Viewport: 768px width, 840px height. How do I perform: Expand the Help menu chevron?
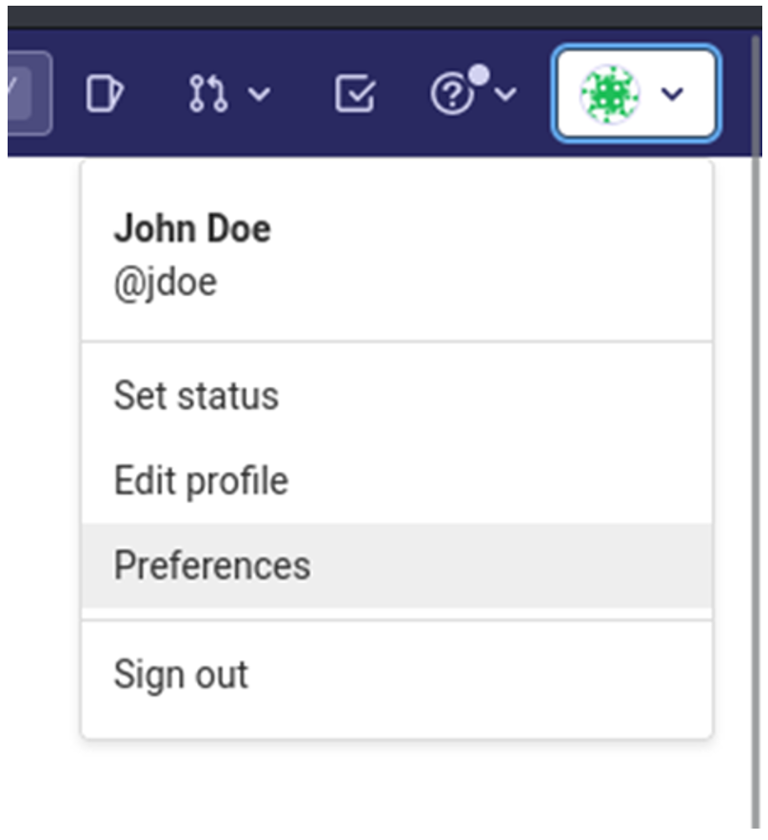(507, 94)
